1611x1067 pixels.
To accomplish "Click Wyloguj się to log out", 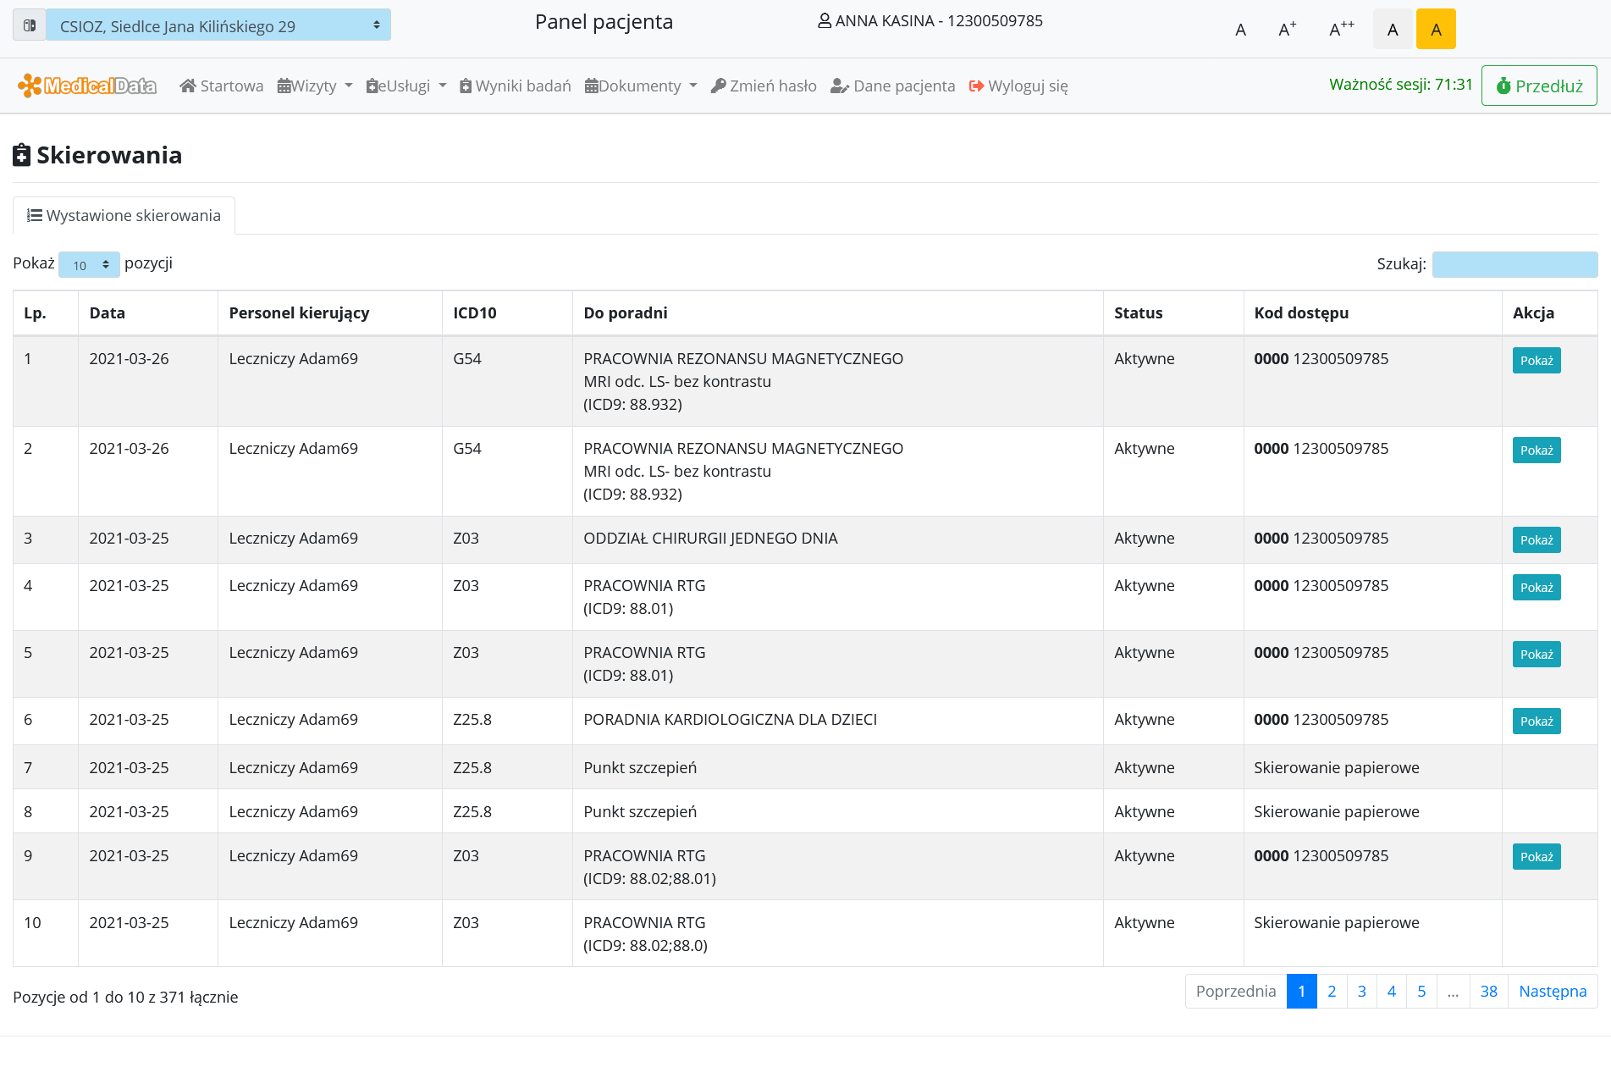I will pyautogui.click(x=1018, y=86).
